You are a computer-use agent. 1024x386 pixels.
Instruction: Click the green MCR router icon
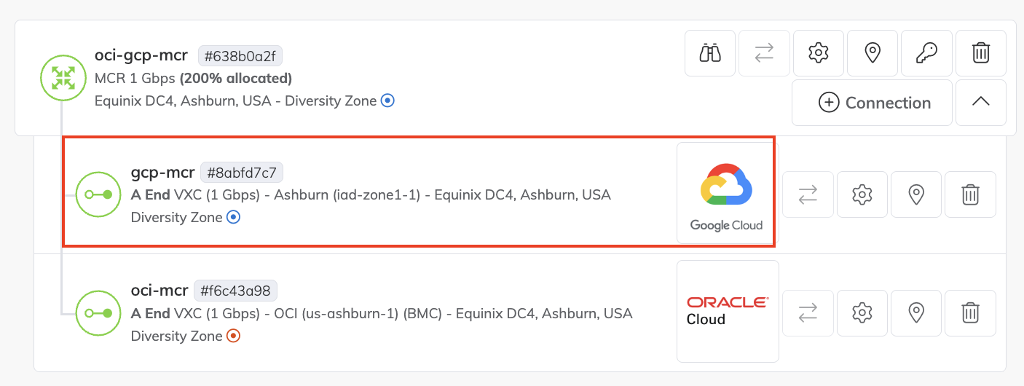63,78
